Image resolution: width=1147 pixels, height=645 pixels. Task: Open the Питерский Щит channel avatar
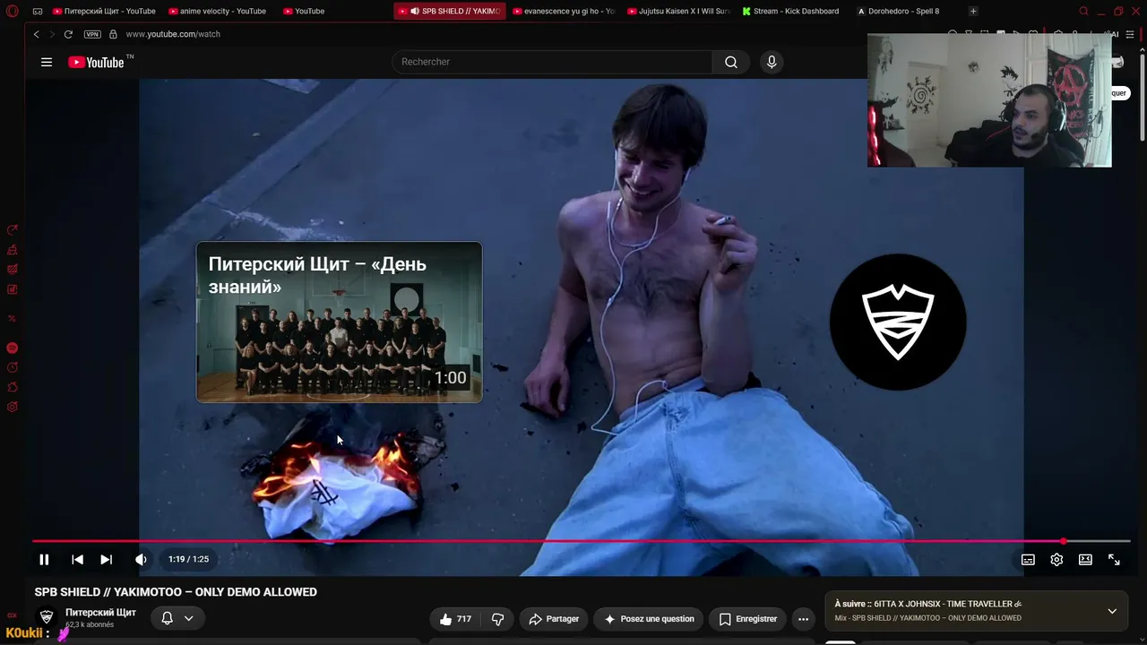coord(47,617)
